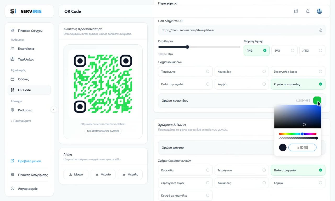Select Κομψό corner frame shape

pos(298,183)
